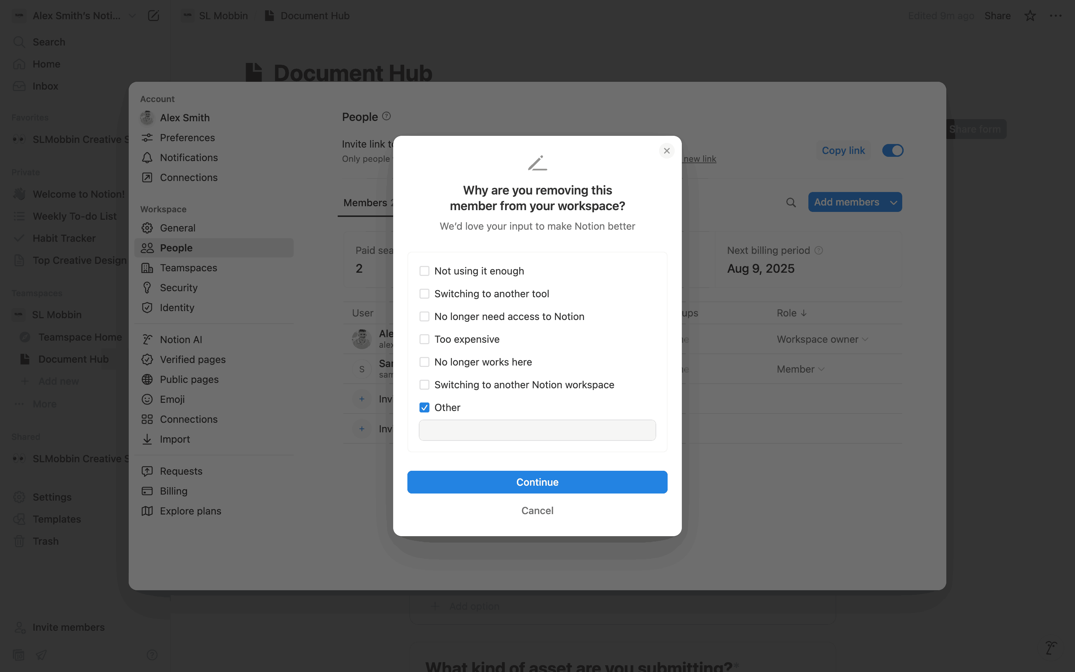Open Security settings in sidebar
This screenshot has height=672, width=1075.
178,288
